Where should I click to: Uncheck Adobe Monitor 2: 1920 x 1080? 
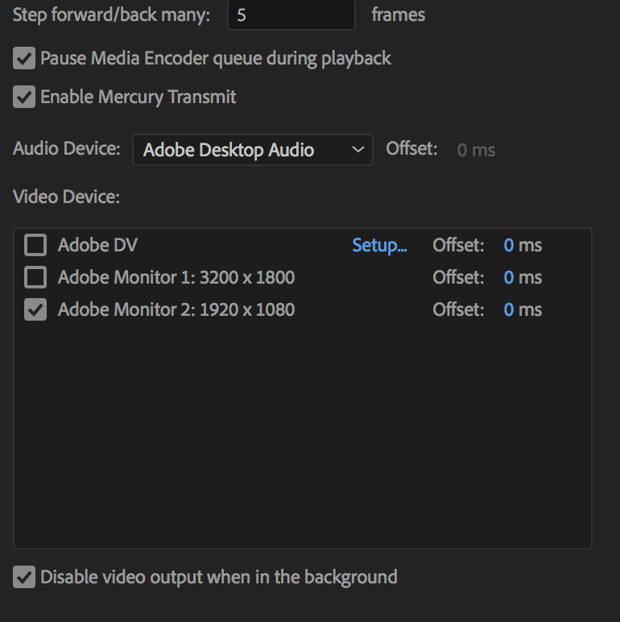pyautogui.click(x=35, y=309)
